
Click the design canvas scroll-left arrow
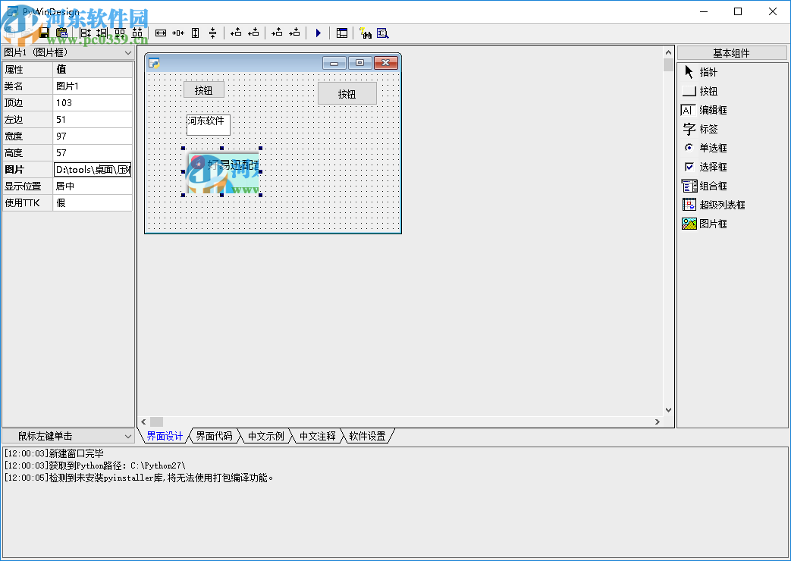click(x=144, y=422)
